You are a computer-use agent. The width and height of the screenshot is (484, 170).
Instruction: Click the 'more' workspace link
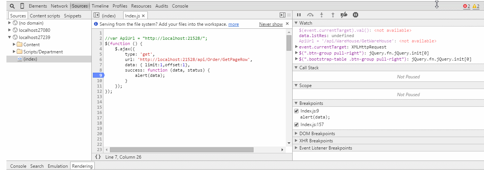(233, 24)
